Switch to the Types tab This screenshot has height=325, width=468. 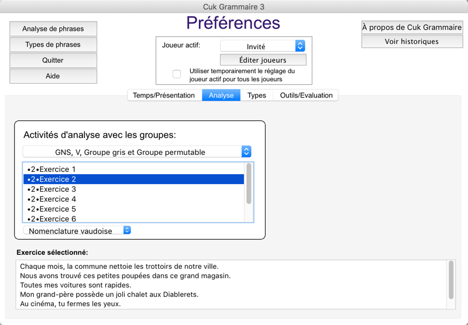[x=256, y=95]
